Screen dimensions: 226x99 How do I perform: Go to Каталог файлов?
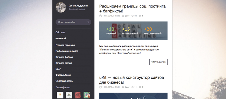click(64, 57)
